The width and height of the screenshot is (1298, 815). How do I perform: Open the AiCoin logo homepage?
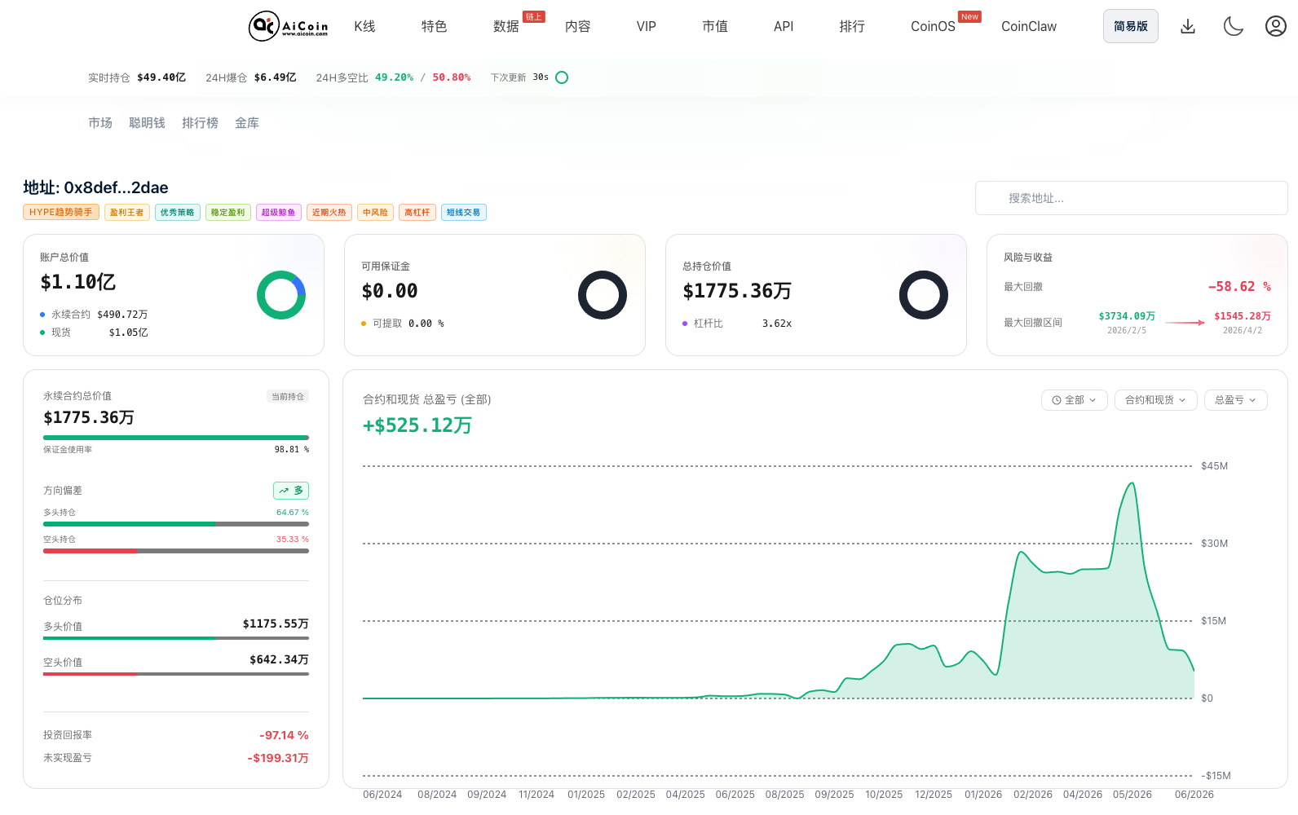point(289,26)
